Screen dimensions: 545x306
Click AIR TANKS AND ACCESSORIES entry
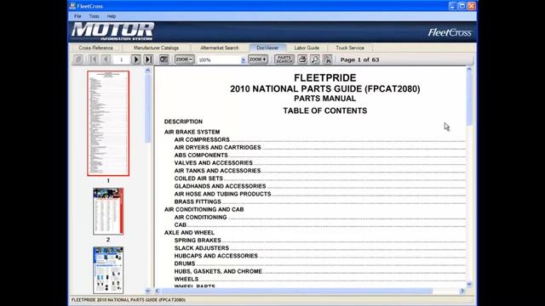click(x=218, y=171)
